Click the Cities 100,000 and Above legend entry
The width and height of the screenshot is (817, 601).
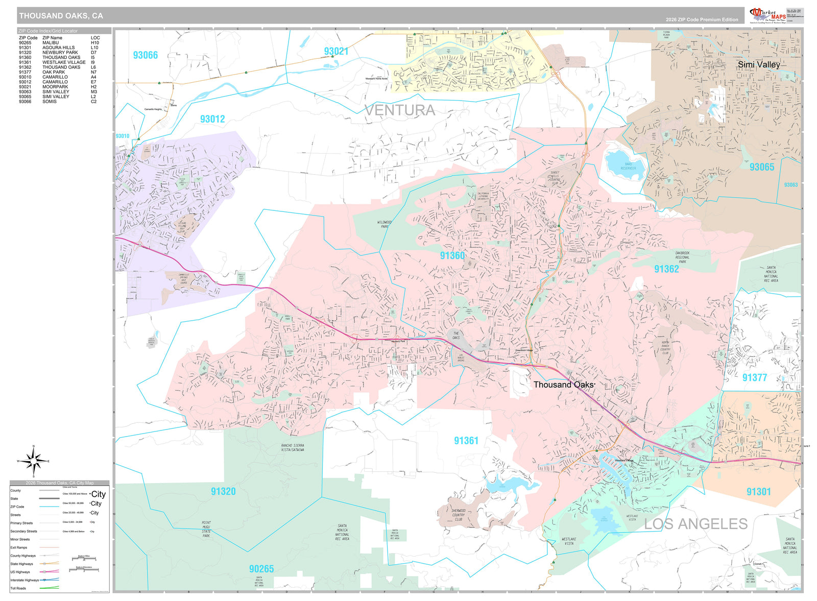click(x=84, y=494)
